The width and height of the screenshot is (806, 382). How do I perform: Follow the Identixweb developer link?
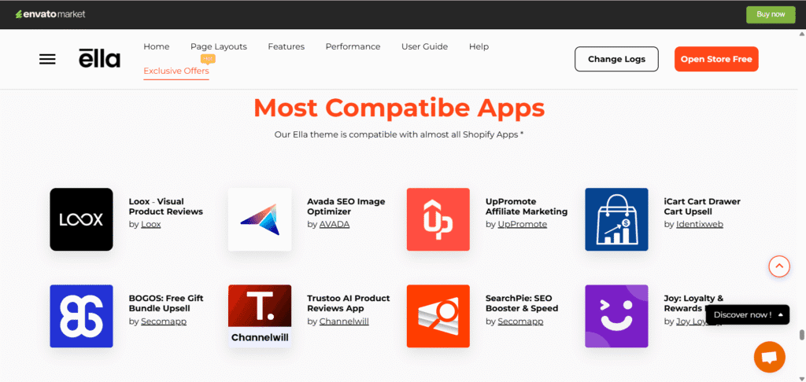click(700, 224)
